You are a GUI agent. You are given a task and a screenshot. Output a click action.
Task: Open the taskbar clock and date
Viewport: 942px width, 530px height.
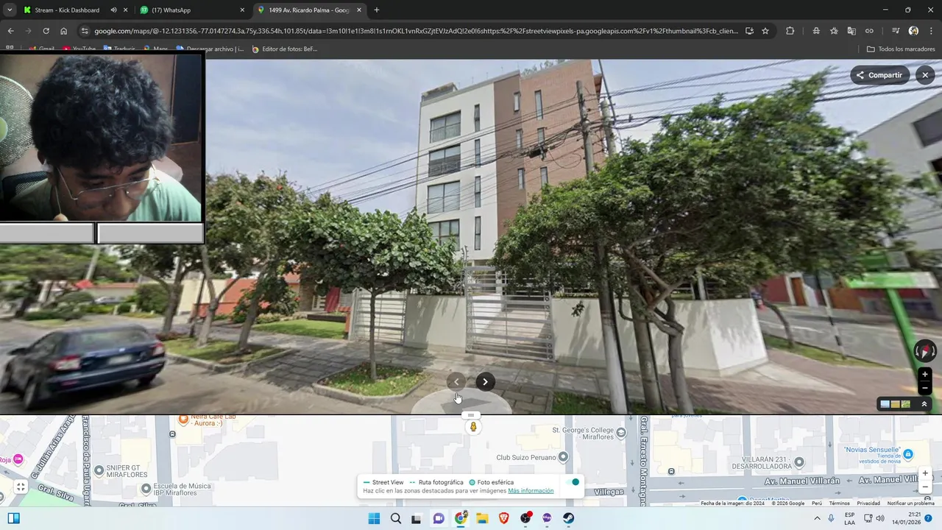click(x=908, y=518)
